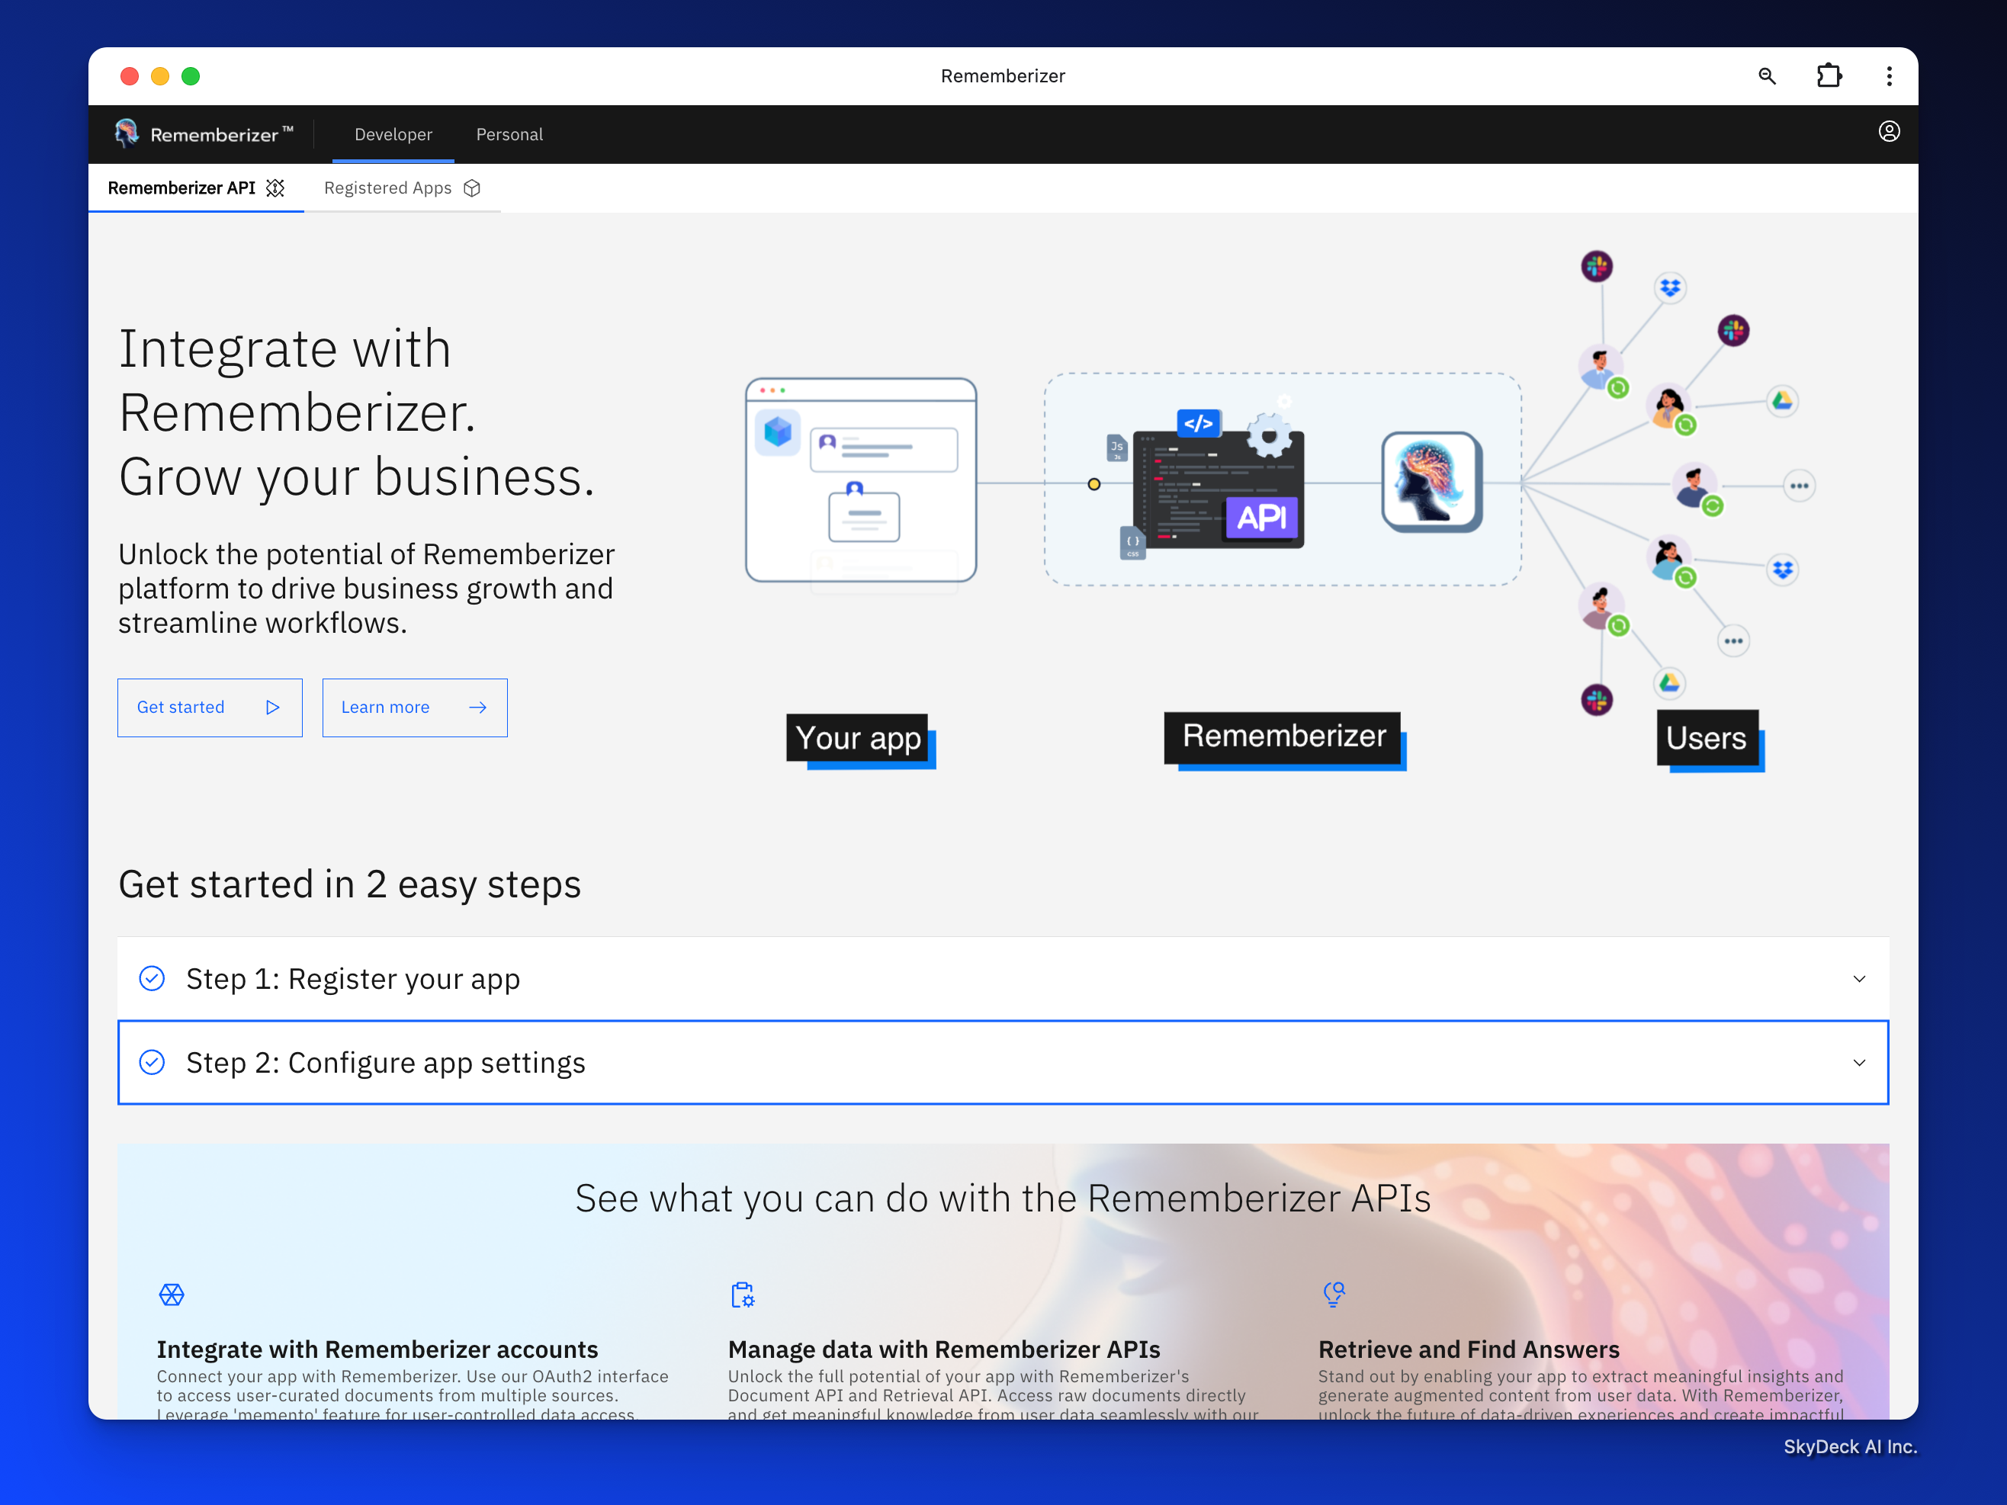The image size is (2007, 1505).
Task: Click the lightbulb icon above Retrieve and Find Answers
Action: click(x=1333, y=1294)
